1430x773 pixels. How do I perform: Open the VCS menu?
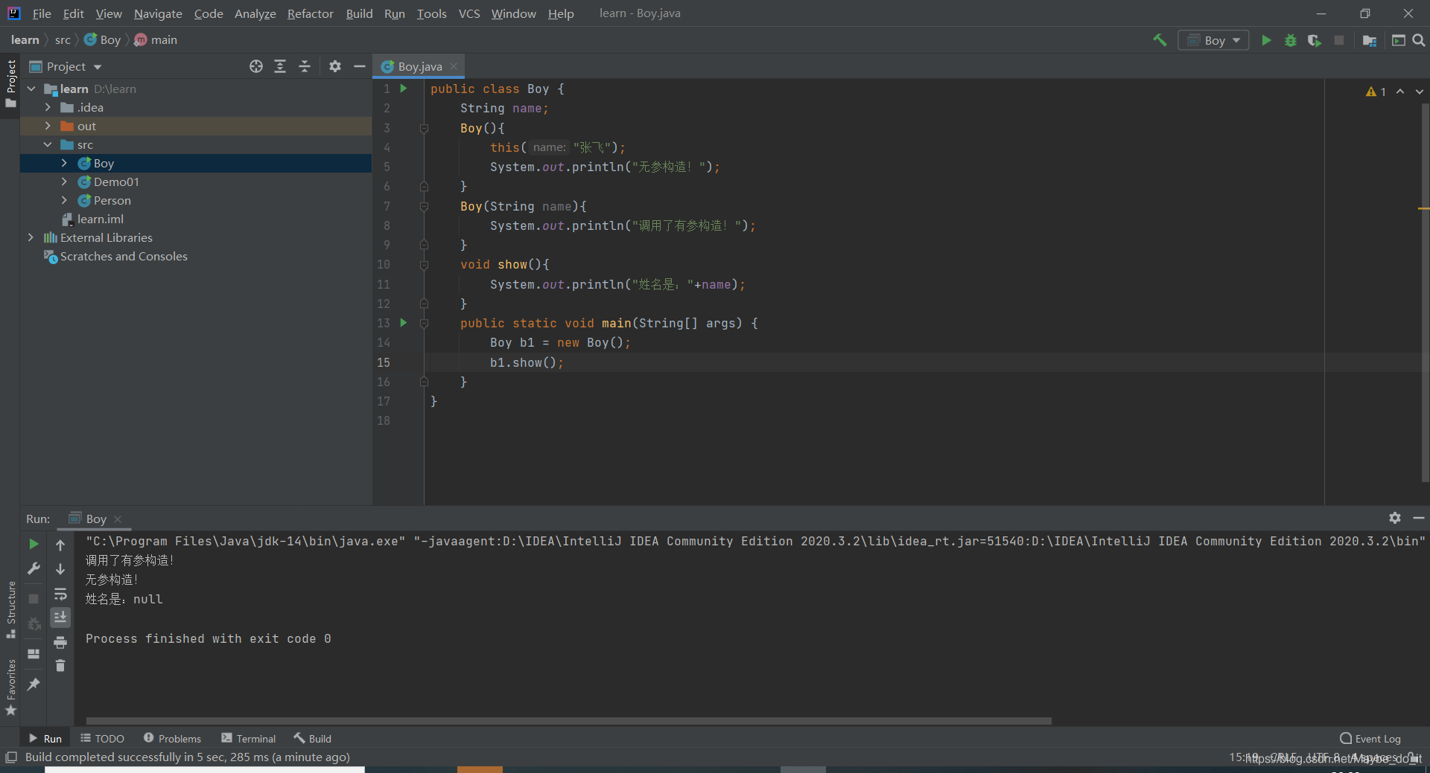pos(469,13)
